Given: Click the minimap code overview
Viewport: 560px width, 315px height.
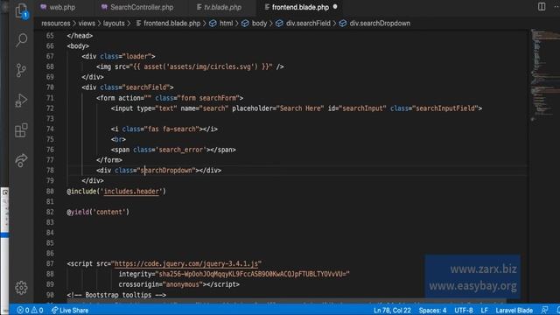Looking at the screenshot, I should coord(544,75).
